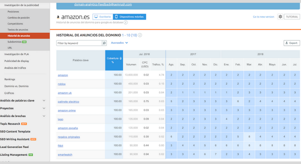Click the 4.74 traffic value for amazon
301x164 pixels.
point(161,75)
